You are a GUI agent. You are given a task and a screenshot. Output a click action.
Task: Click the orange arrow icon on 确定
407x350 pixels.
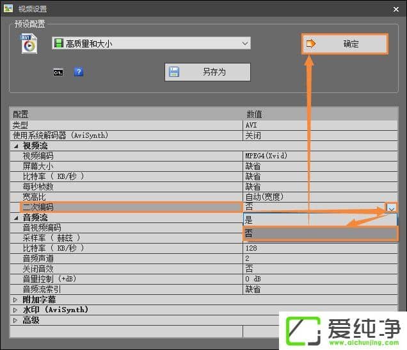(x=312, y=44)
